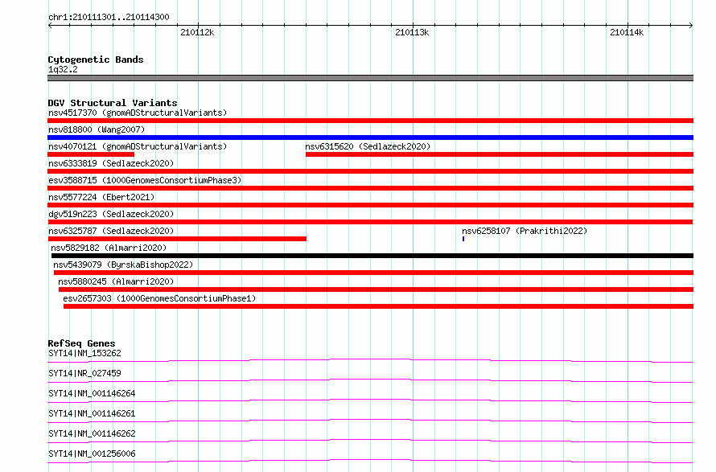Screen dimensions: 716x472
Task: Click the 210113k ruler position label
Action: click(412, 32)
